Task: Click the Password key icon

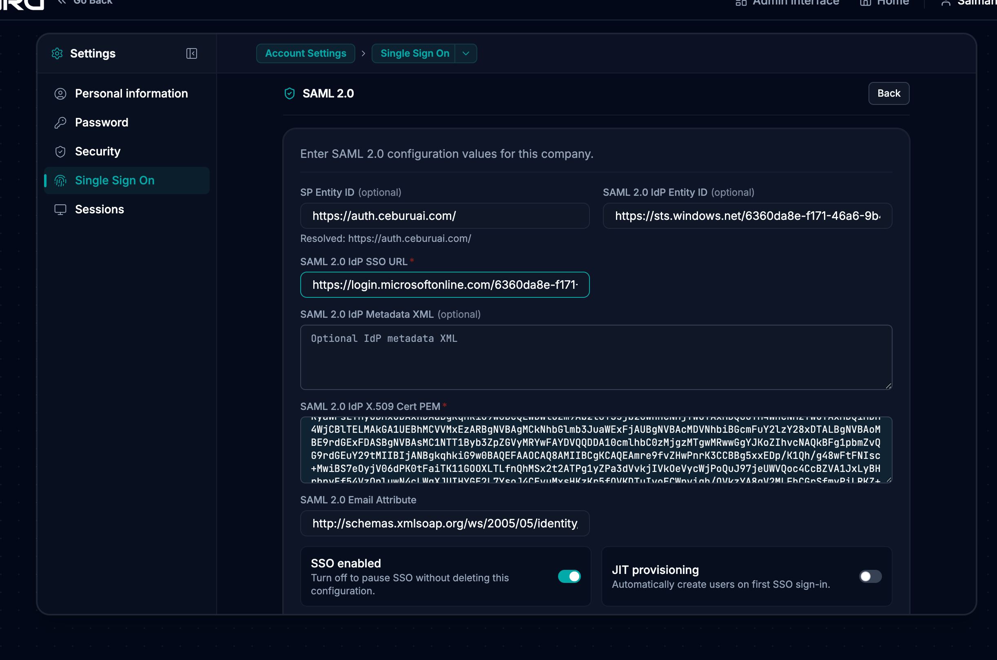Action: [61, 122]
